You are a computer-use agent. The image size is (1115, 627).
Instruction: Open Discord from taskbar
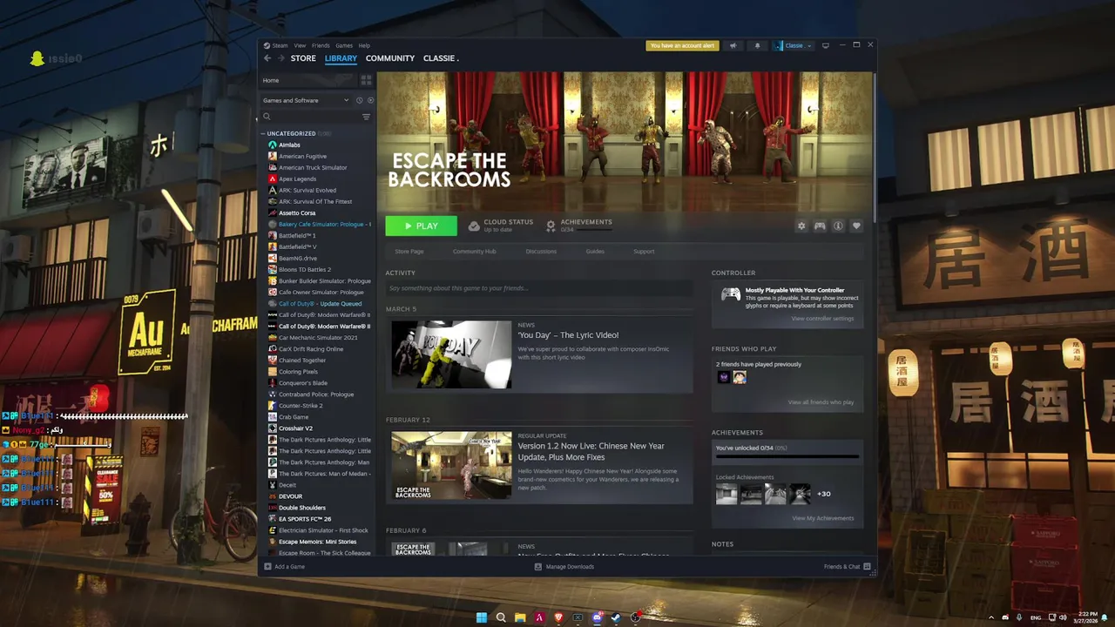597,617
